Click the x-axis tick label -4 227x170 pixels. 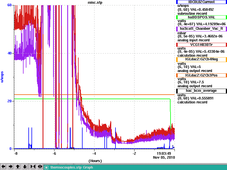click(x=94, y=153)
